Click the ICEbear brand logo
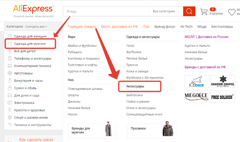 pos(197,81)
